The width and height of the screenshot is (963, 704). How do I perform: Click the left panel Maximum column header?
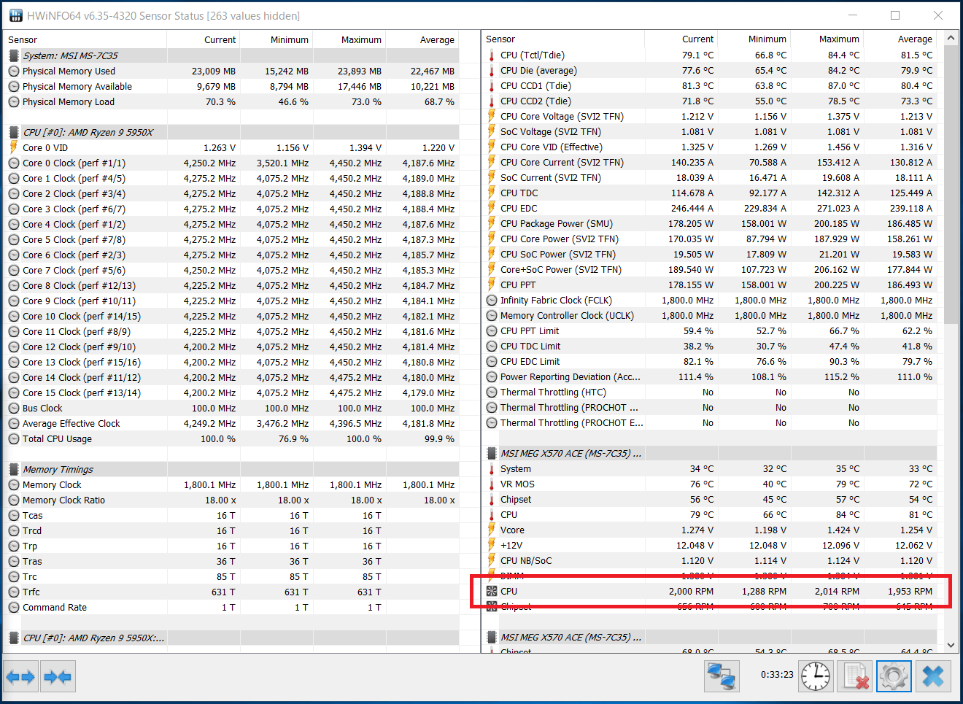(x=349, y=39)
